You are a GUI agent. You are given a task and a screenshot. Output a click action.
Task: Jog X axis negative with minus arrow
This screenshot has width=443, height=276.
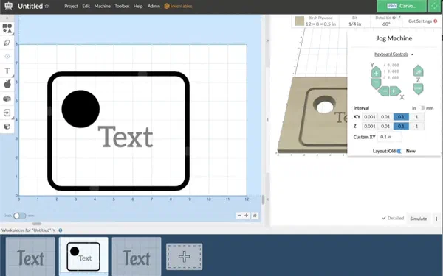[384, 91]
